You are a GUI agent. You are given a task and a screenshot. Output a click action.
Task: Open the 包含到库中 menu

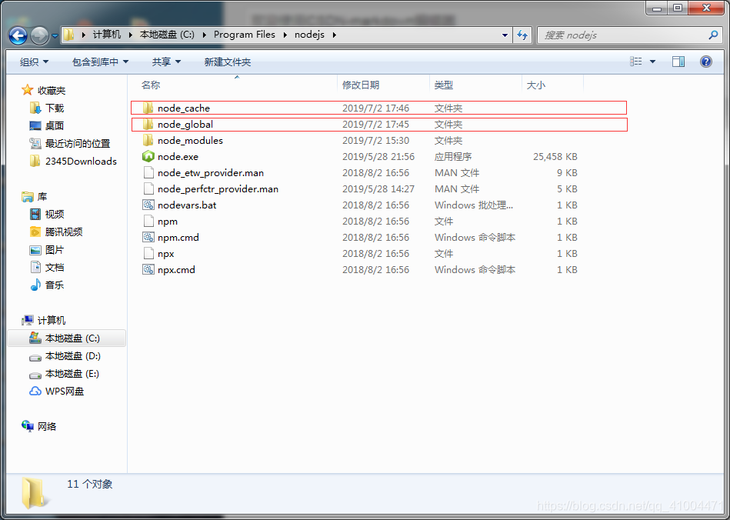coord(100,62)
